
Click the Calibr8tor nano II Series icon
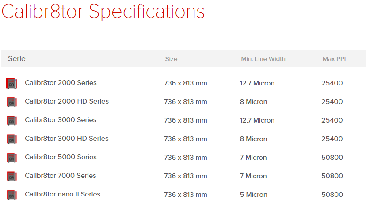coord(11,194)
